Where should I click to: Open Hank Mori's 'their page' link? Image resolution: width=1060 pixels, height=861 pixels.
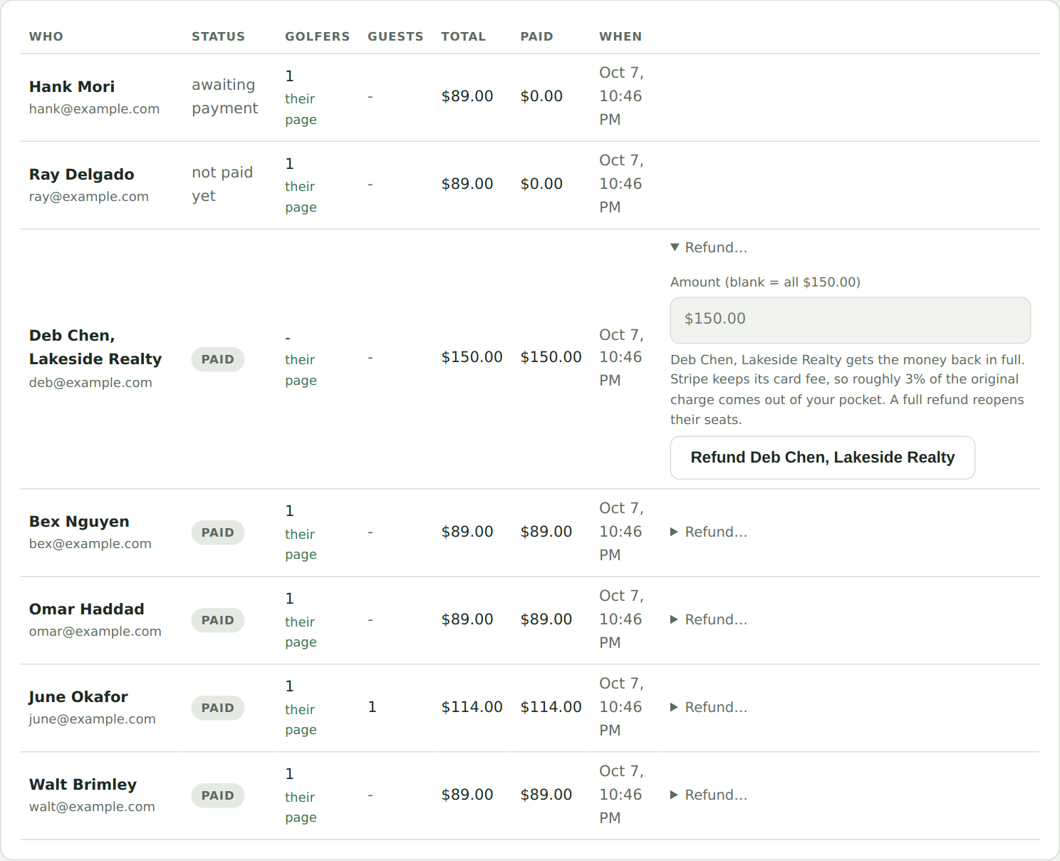coord(301,109)
